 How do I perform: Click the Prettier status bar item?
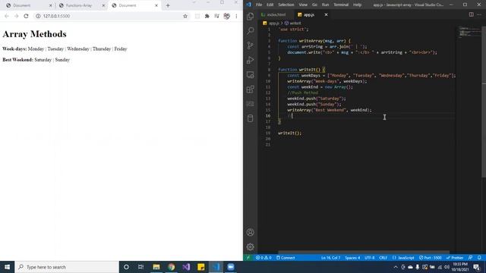pyautogui.click(x=455, y=258)
